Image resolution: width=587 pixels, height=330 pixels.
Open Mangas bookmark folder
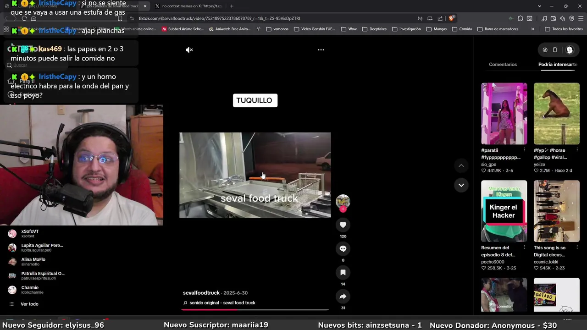[x=436, y=29]
